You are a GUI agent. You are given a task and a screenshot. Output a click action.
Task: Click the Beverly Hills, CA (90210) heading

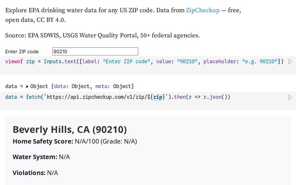(x=69, y=129)
